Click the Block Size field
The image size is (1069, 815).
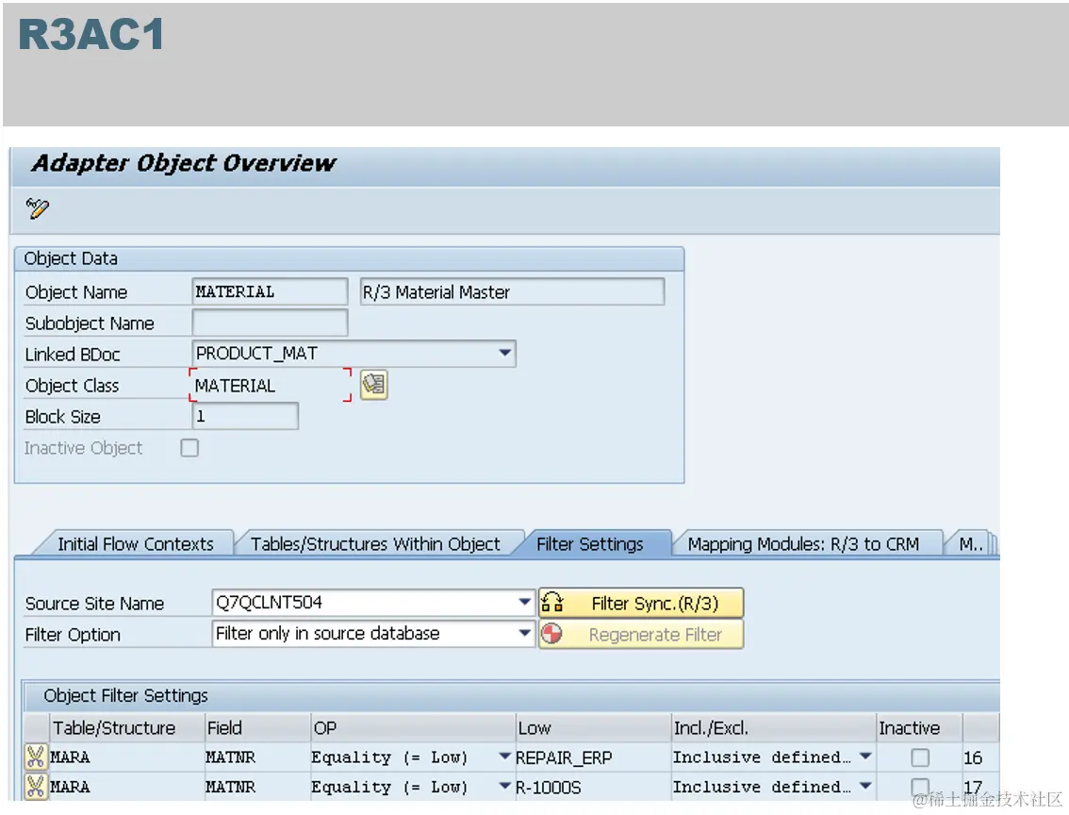click(245, 416)
